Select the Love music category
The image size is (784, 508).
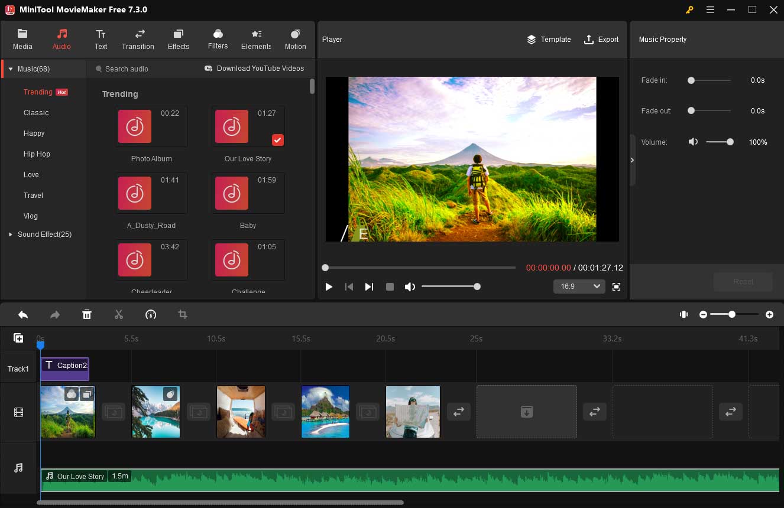click(31, 175)
